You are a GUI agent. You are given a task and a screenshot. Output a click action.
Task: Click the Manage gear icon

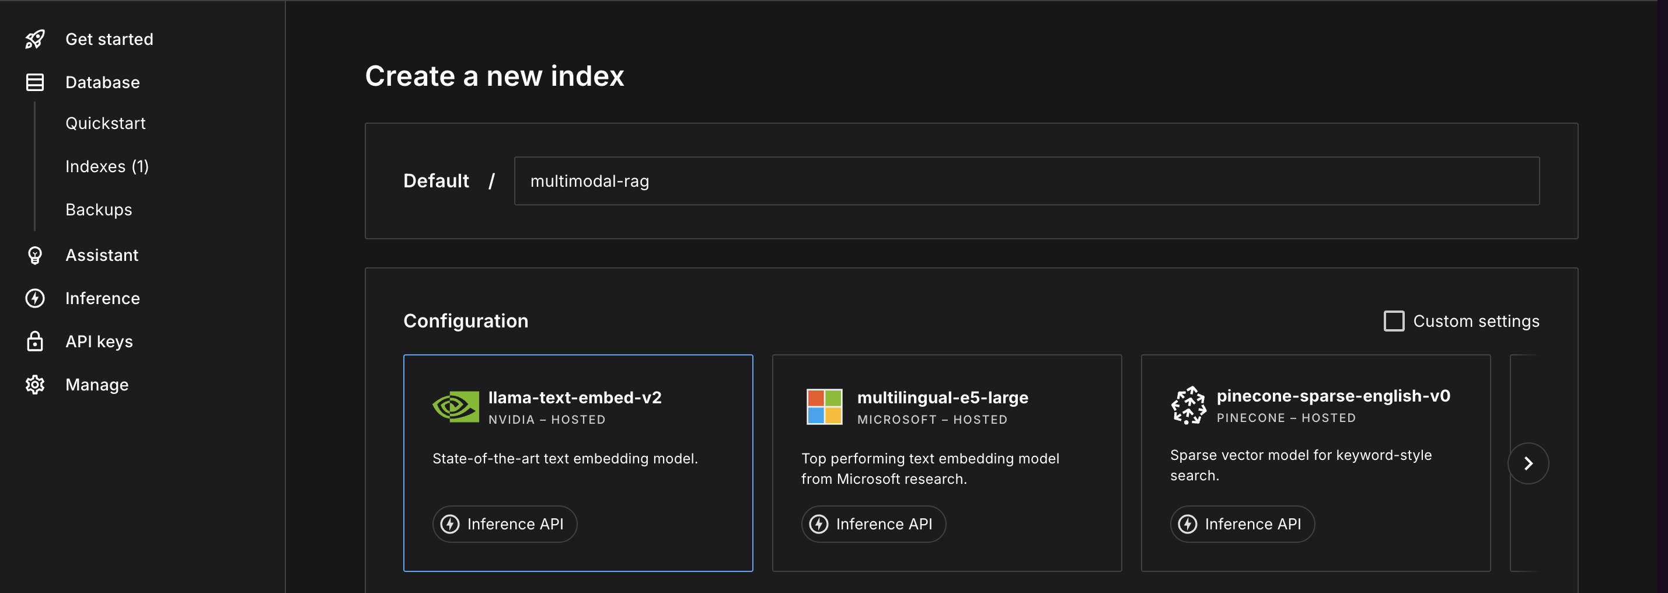(x=34, y=384)
